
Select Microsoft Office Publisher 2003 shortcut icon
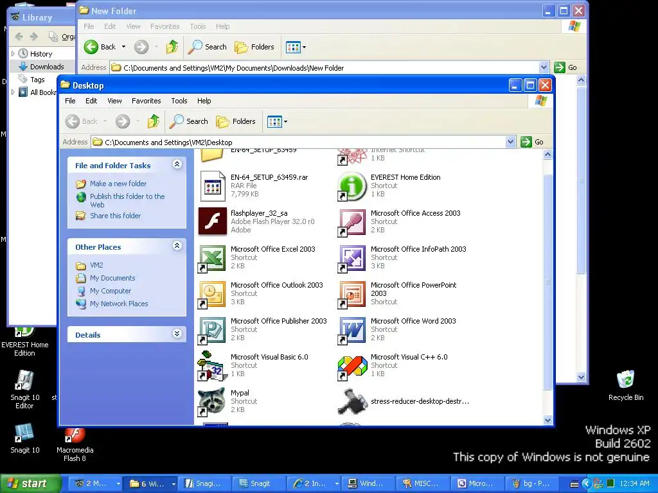[x=212, y=331]
